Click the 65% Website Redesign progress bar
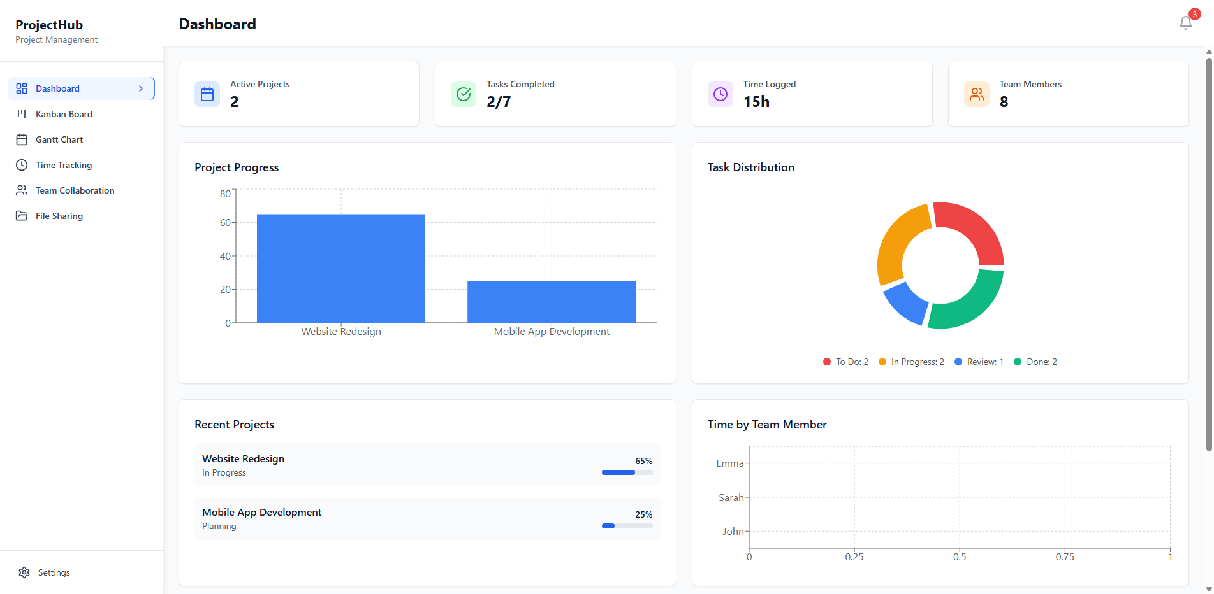The width and height of the screenshot is (1214, 594). [627, 472]
